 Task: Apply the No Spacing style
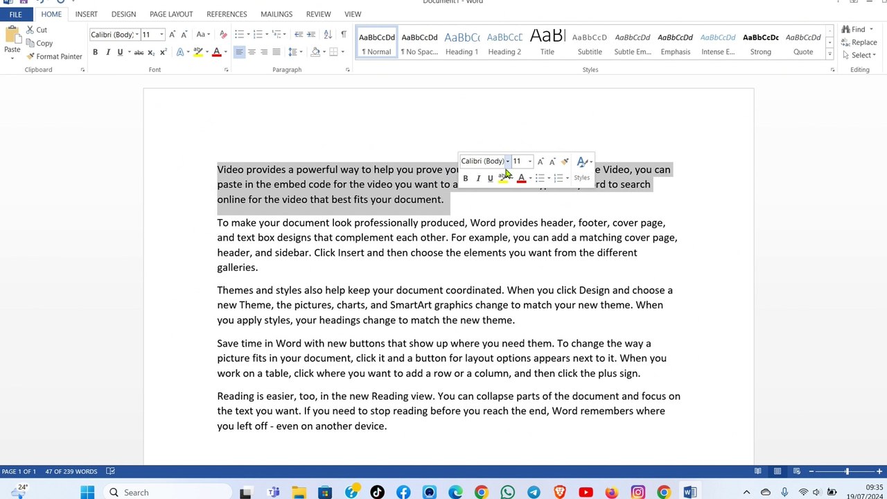(419, 42)
